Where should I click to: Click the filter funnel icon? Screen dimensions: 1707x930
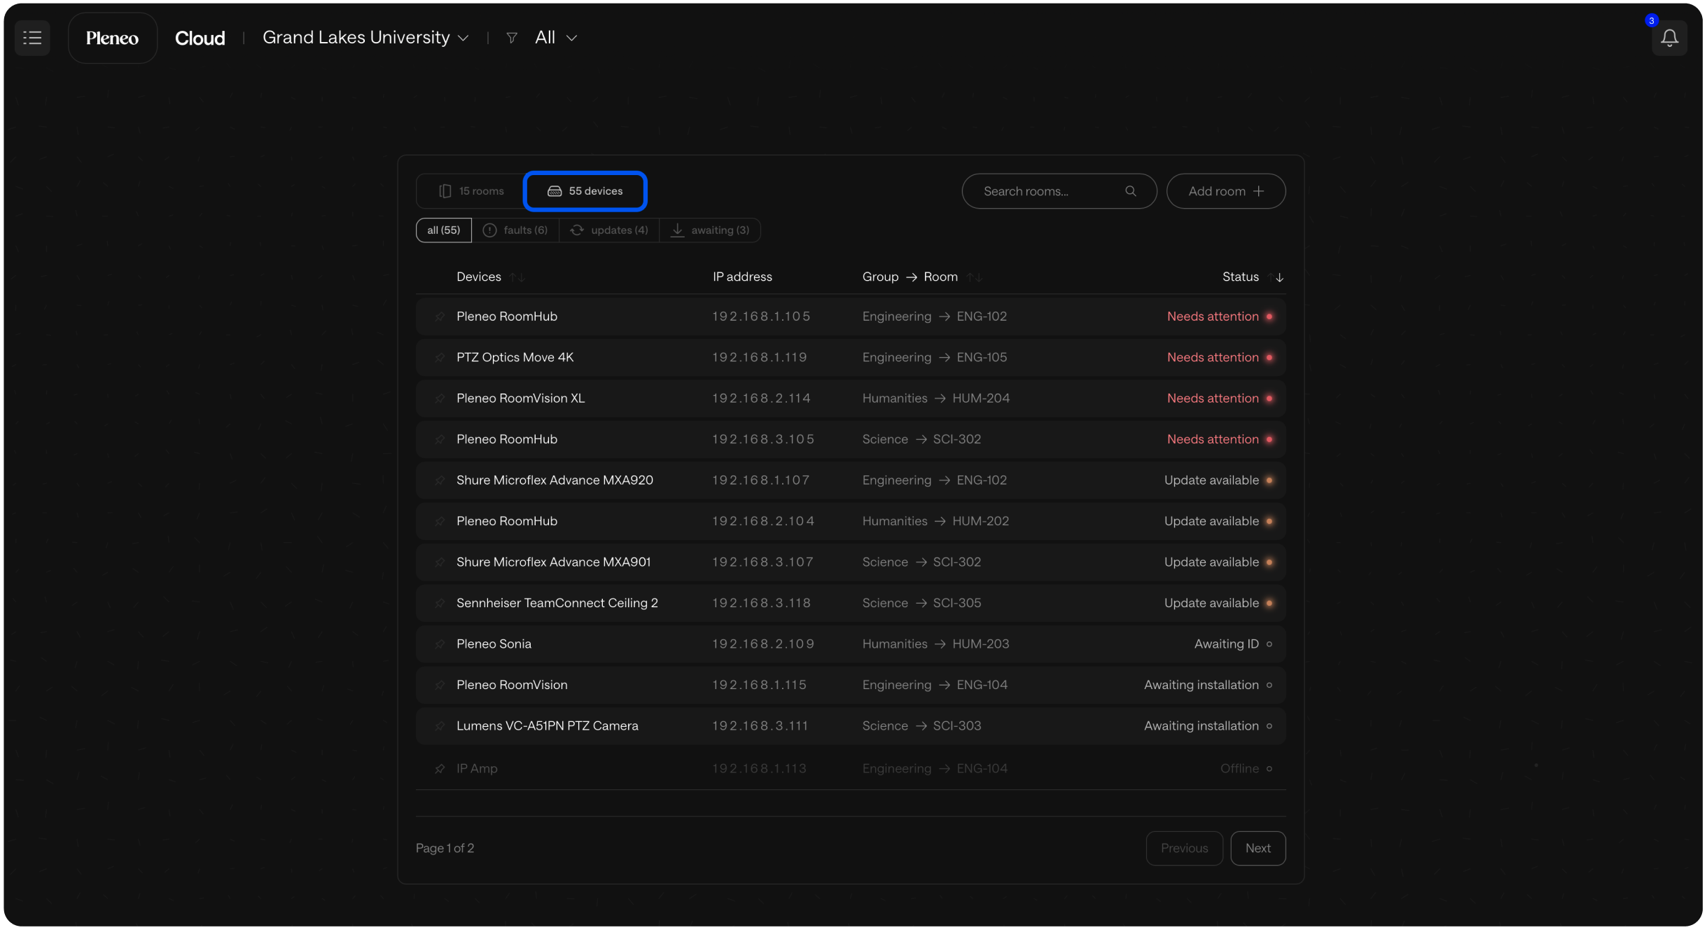click(x=512, y=38)
